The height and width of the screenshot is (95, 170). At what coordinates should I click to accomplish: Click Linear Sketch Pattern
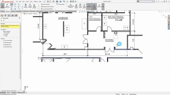tap(47, 9)
